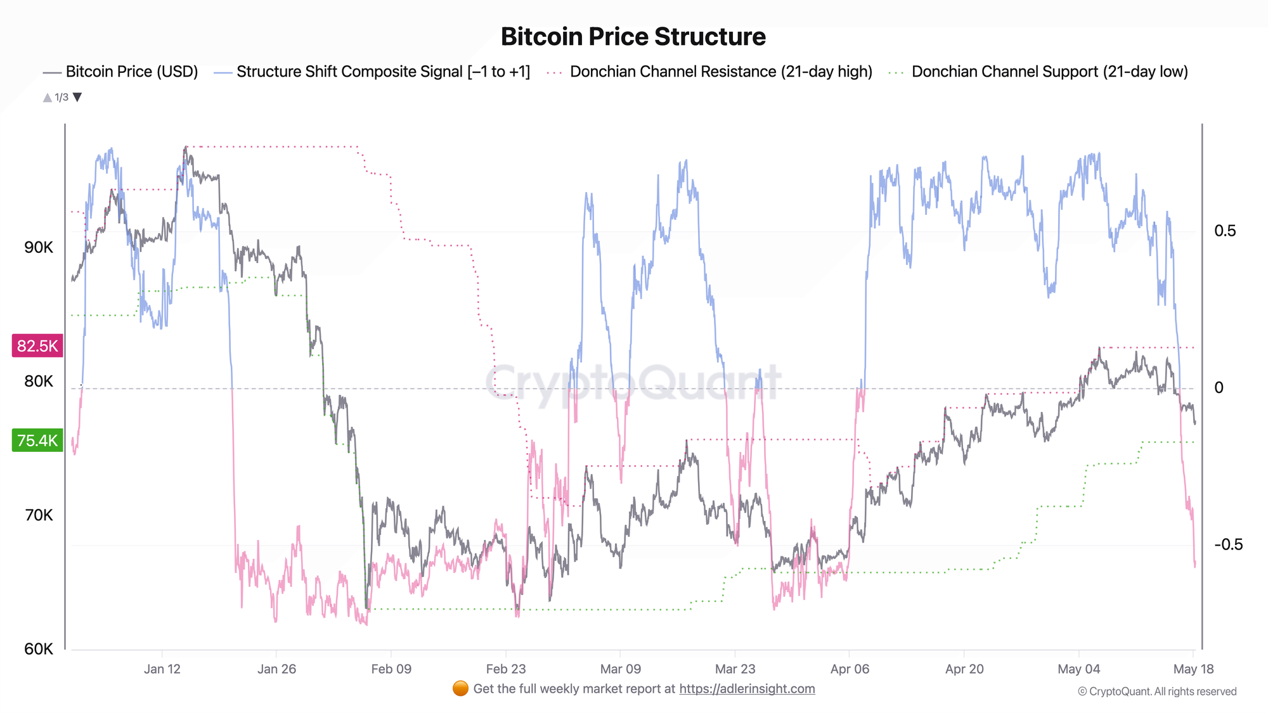Click the legend previous page up arrow
The width and height of the screenshot is (1268, 713).
(48, 98)
